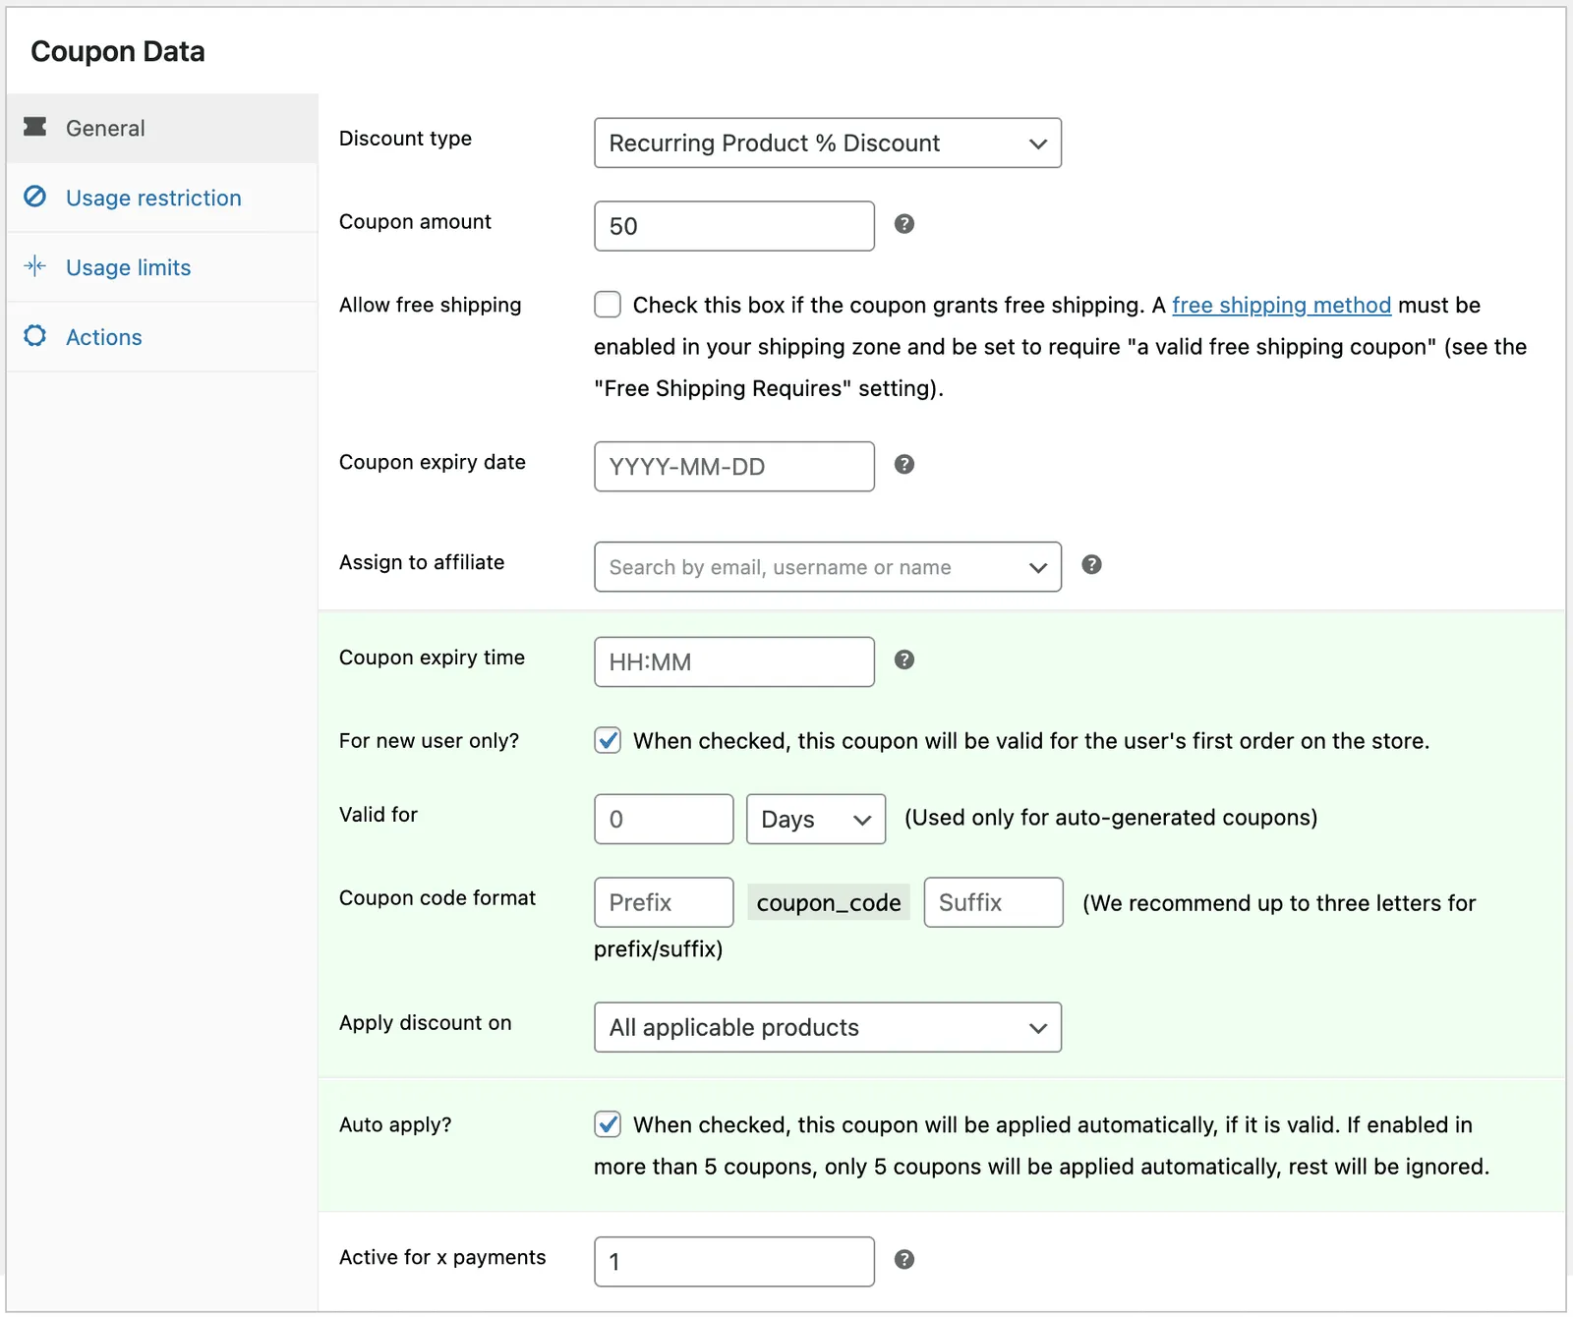Viewport: 1573px width, 1317px height.
Task: Switch to the General tab
Action: [162, 128]
